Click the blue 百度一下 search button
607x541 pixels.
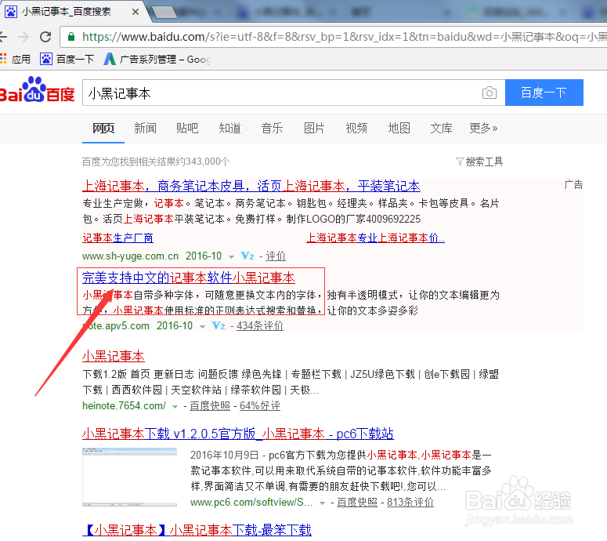[x=544, y=93]
